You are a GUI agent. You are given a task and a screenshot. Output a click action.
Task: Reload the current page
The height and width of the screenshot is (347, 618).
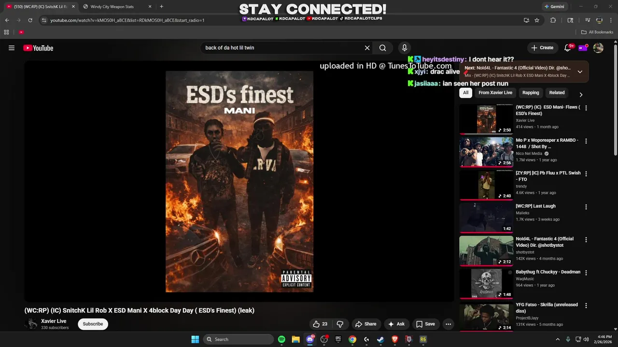(x=30, y=20)
